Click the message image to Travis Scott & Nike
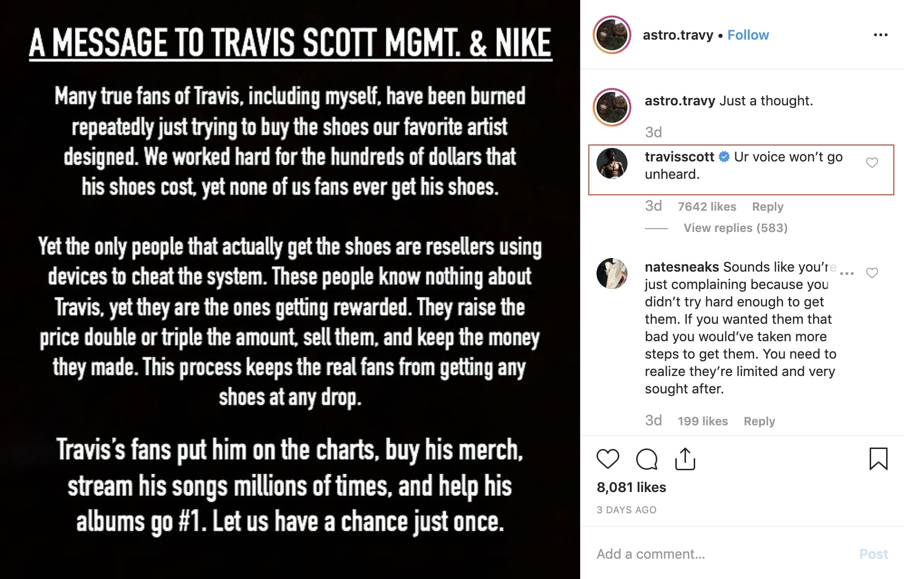Viewport: 904px width, 579px height. [x=290, y=290]
